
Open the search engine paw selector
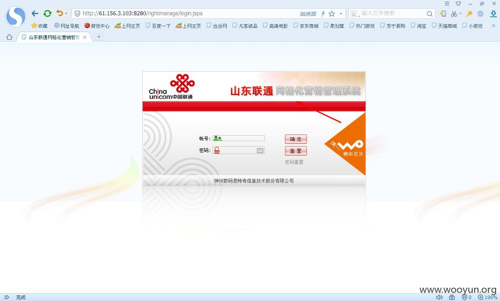(x=354, y=14)
